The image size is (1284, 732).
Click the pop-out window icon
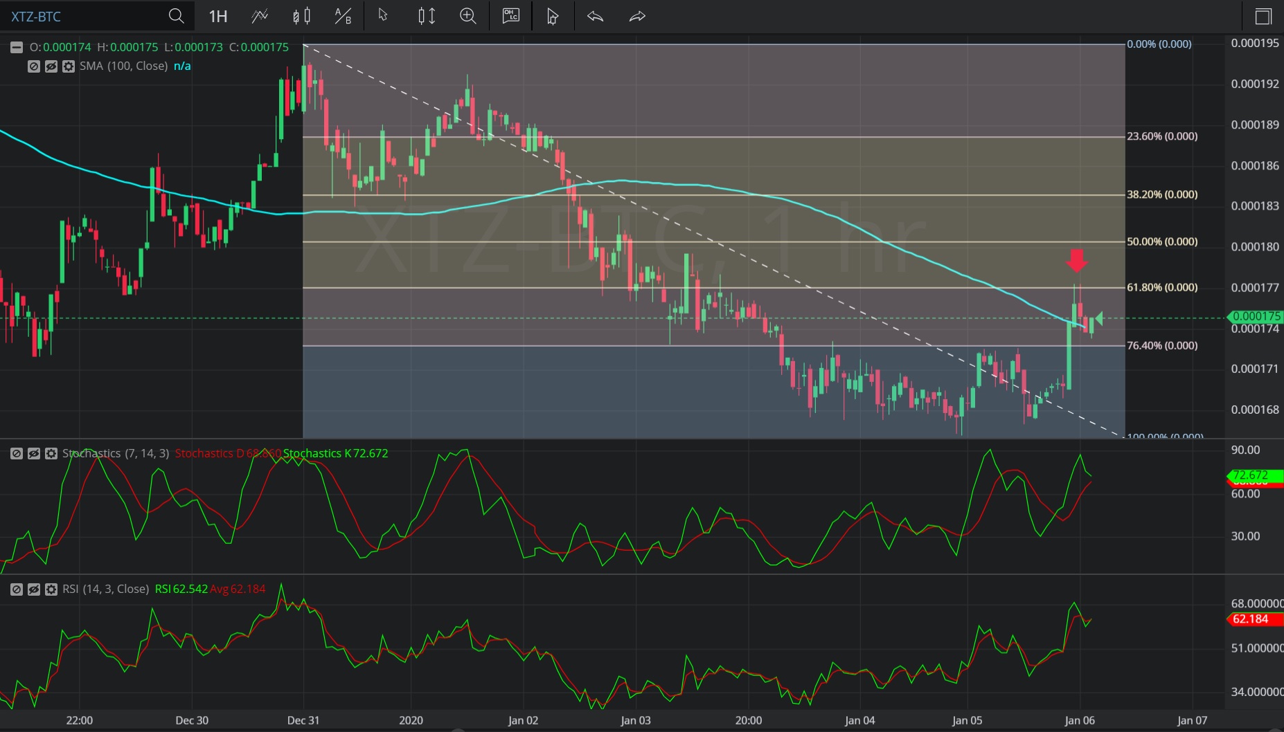tap(1263, 16)
